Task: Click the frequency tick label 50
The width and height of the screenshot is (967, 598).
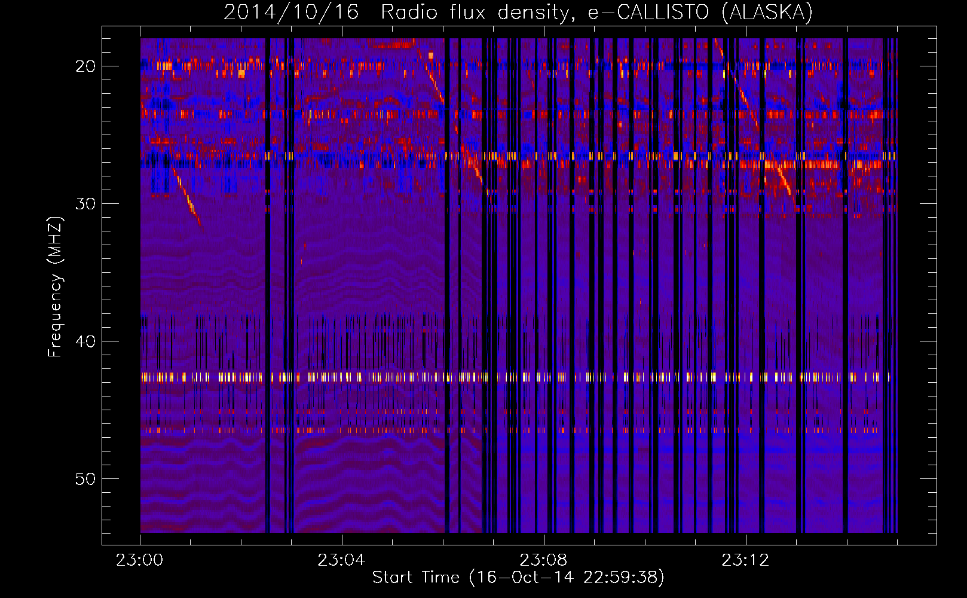Action: (x=85, y=478)
